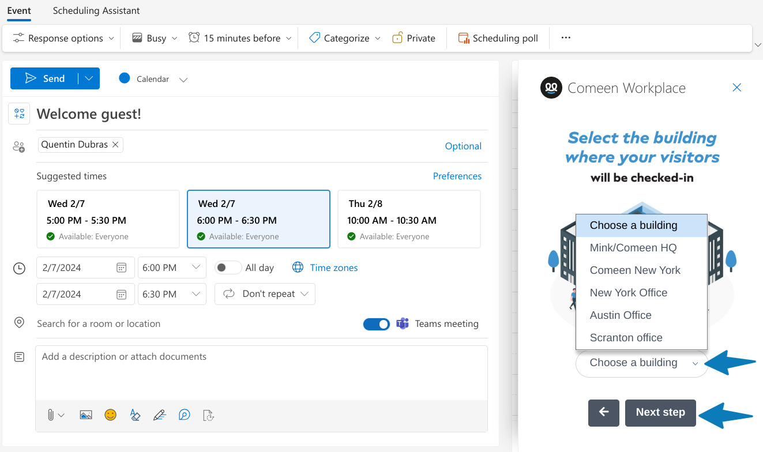Click the attach file paperclip icon
The width and height of the screenshot is (763, 452).
point(51,415)
